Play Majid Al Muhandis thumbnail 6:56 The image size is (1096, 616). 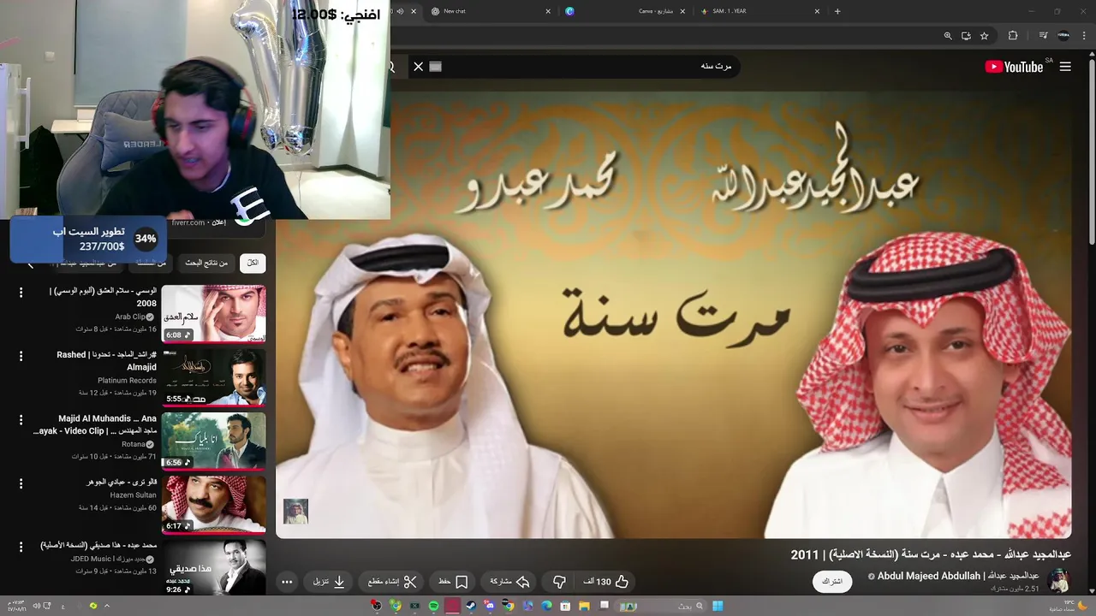tap(213, 441)
